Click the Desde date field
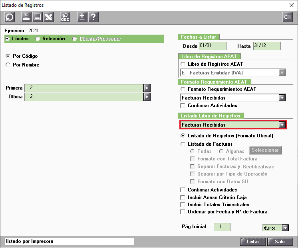 pos(213,46)
